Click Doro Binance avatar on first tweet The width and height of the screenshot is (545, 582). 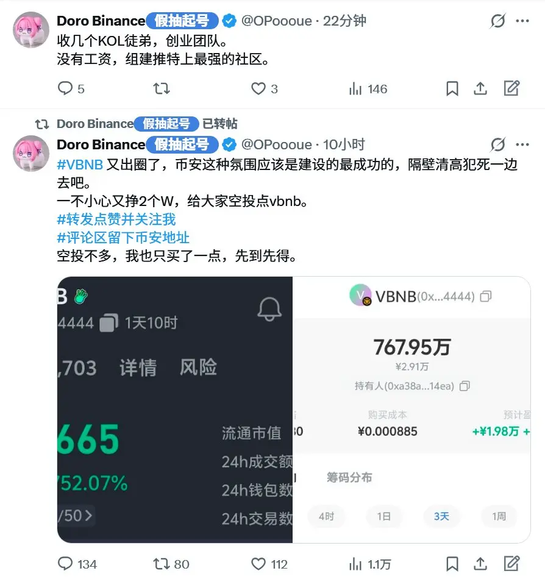pos(31,30)
